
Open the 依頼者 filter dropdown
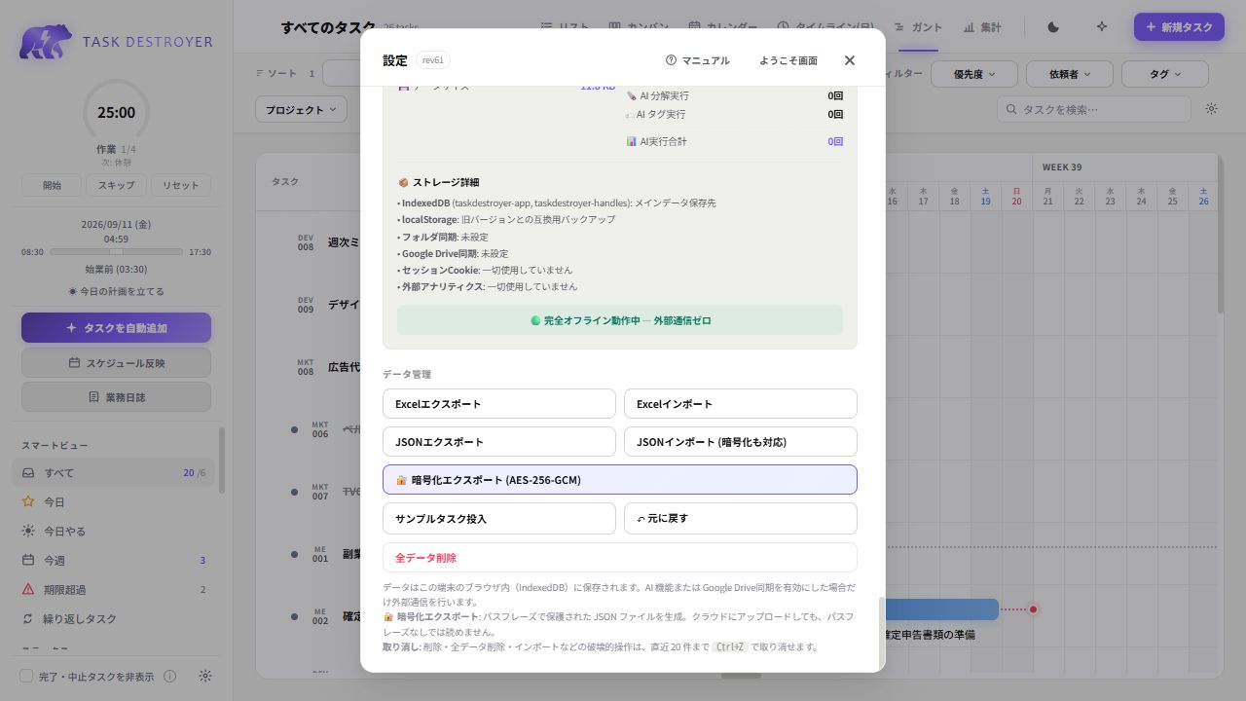(1070, 74)
